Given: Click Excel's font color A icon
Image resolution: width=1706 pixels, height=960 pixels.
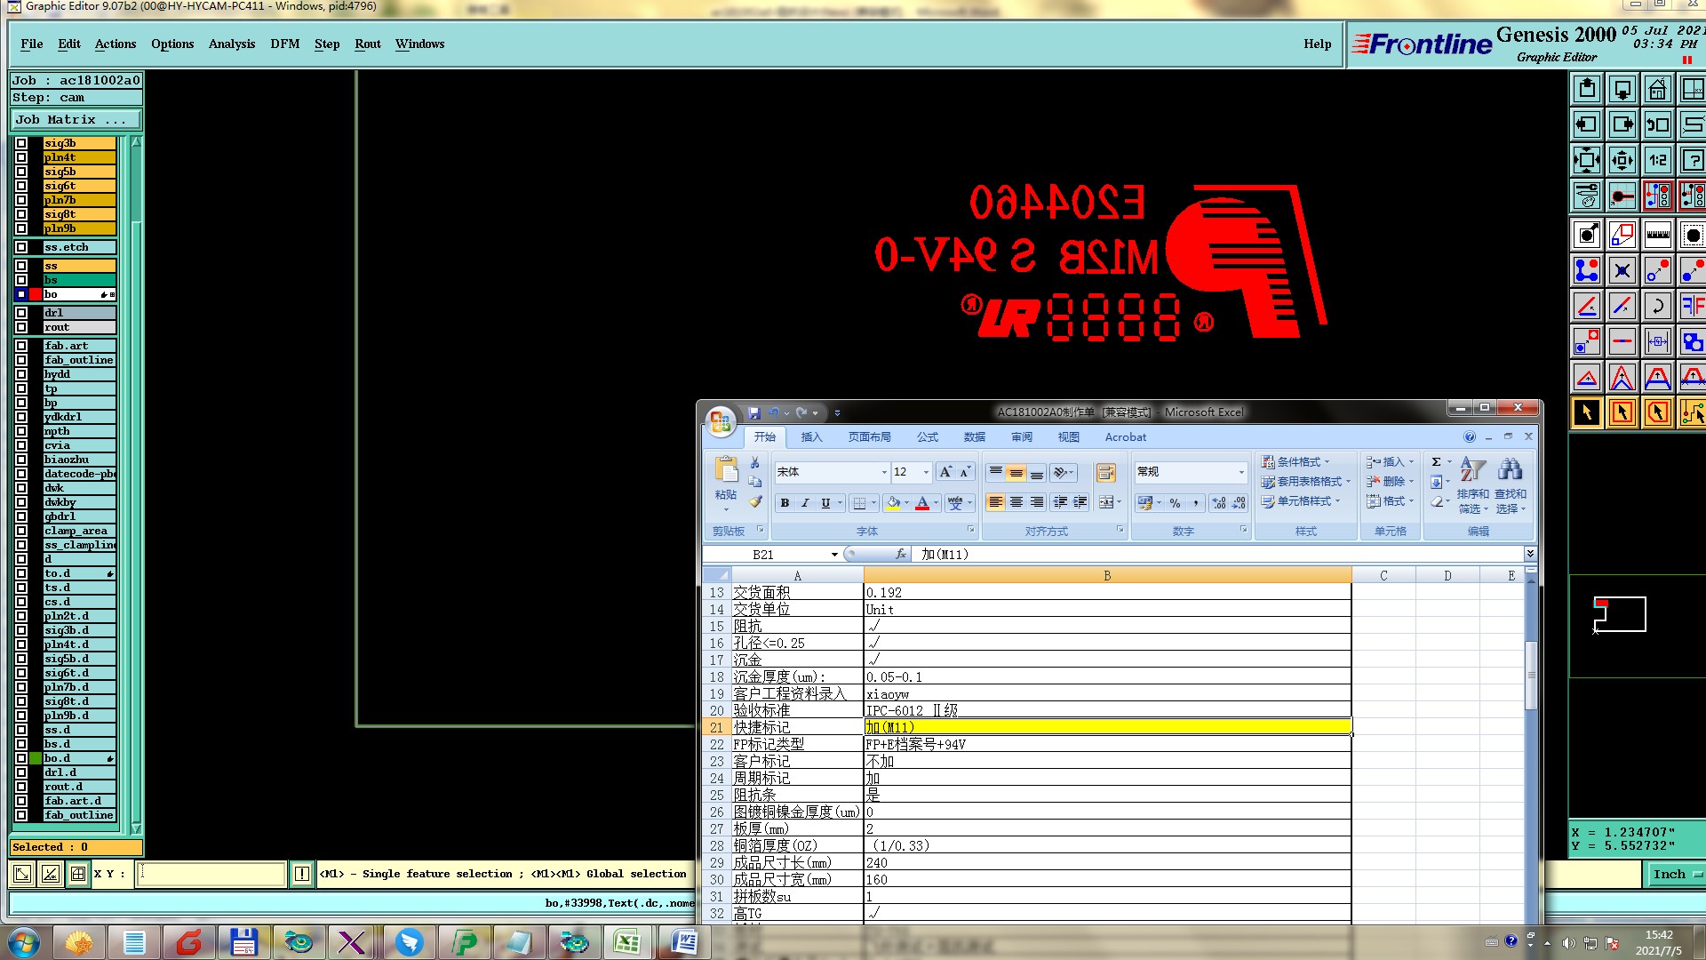Looking at the screenshot, I should [922, 503].
